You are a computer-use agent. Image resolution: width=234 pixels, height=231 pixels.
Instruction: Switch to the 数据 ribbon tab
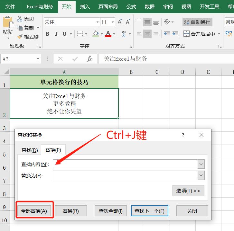point(150,7)
